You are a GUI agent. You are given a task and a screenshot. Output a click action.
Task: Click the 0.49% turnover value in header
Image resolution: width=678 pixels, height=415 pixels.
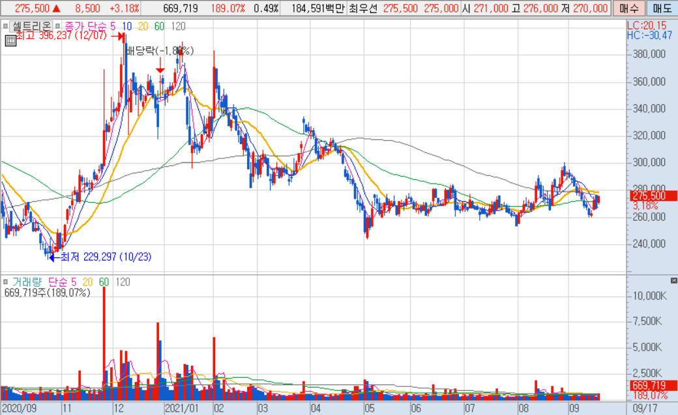coord(266,8)
